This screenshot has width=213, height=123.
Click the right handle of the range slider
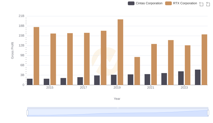[208, 113]
